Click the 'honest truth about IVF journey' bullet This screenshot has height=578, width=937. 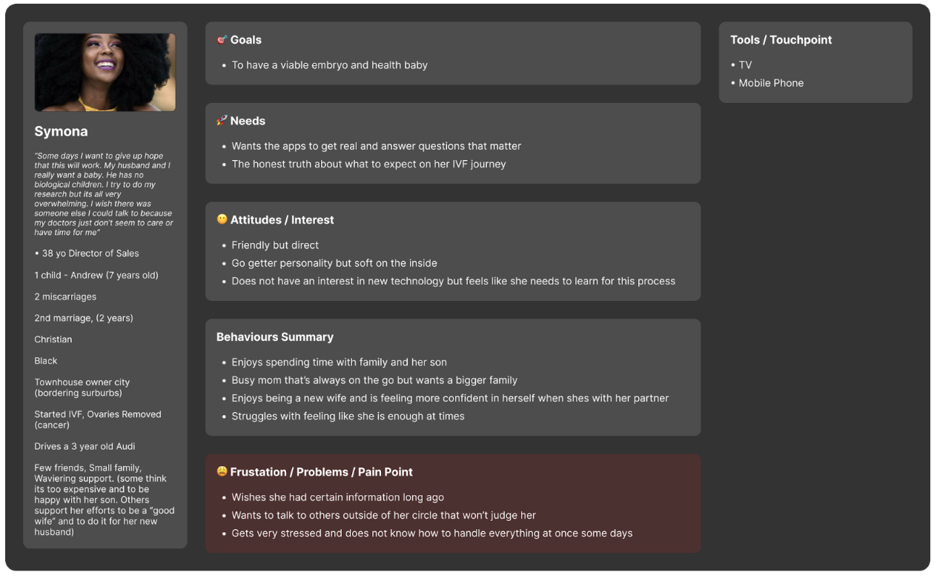click(368, 165)
